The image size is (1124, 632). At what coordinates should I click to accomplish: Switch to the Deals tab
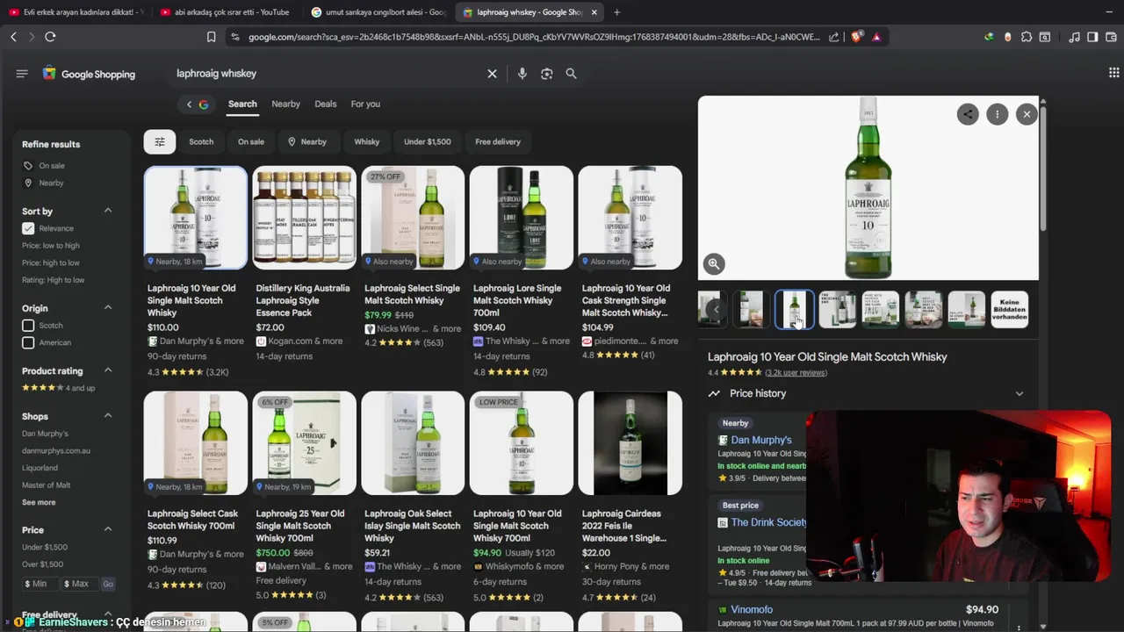(x=326, y=104)
